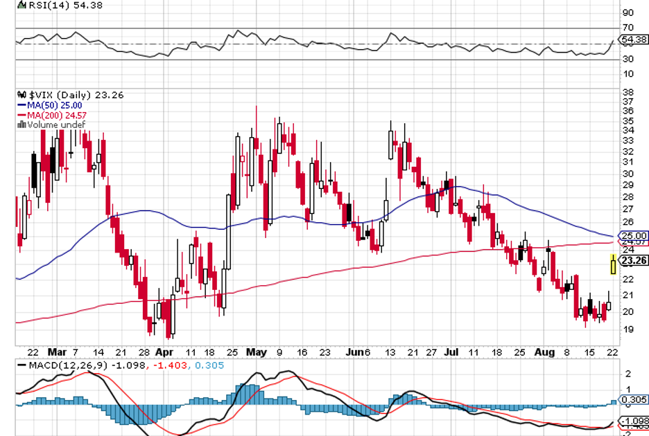Click the 54.38 RSI value tag on axis
The width and height of the screenshot is (649, 436).
pyautogui.click(x=634, y=40)
